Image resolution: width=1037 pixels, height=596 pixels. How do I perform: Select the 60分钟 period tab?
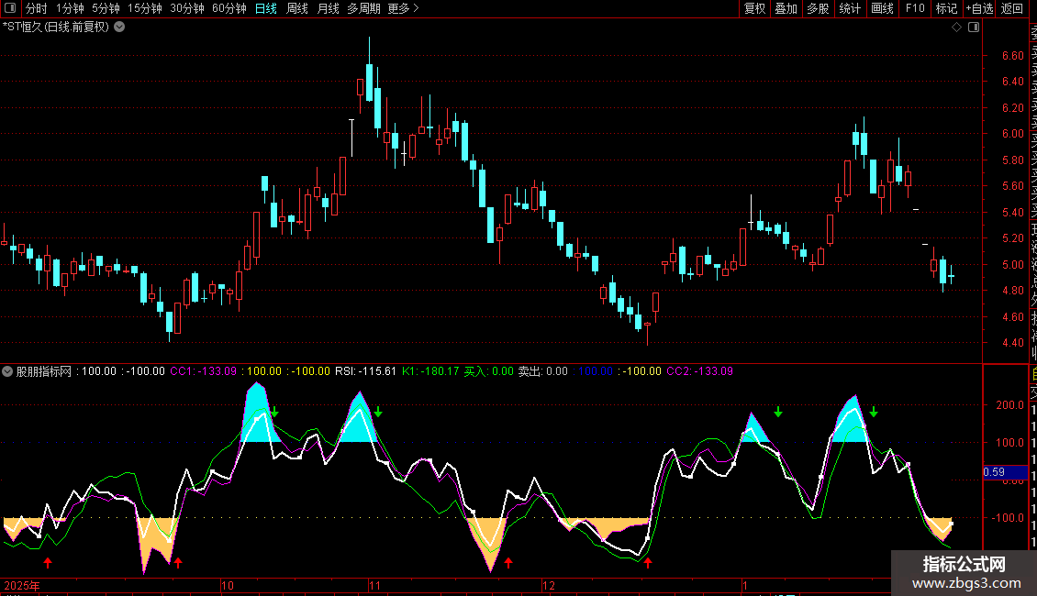coord(229,8)
